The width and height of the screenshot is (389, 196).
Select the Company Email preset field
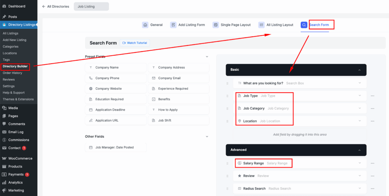tap(179, 78)
